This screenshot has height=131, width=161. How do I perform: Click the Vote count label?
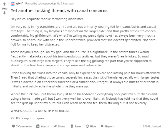4,9
